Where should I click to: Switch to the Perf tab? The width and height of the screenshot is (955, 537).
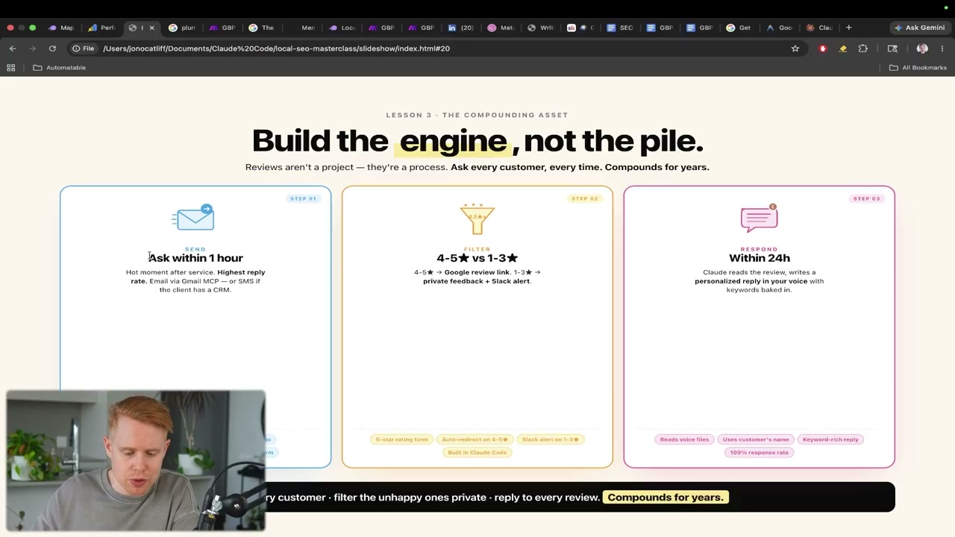coord(102,28)
